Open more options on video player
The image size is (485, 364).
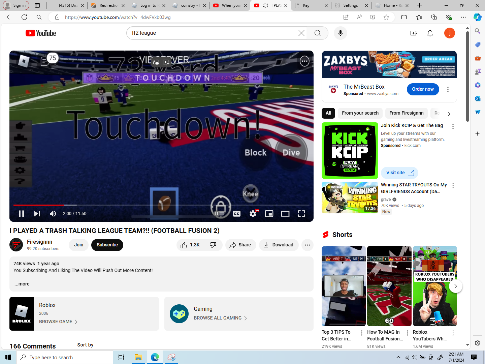(304, 61)
